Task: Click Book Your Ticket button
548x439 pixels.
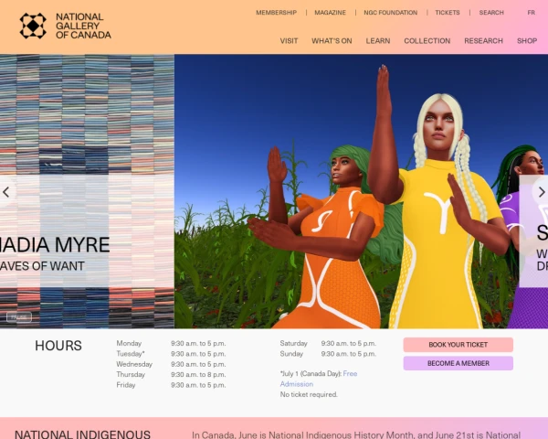Action: (458, 345)
